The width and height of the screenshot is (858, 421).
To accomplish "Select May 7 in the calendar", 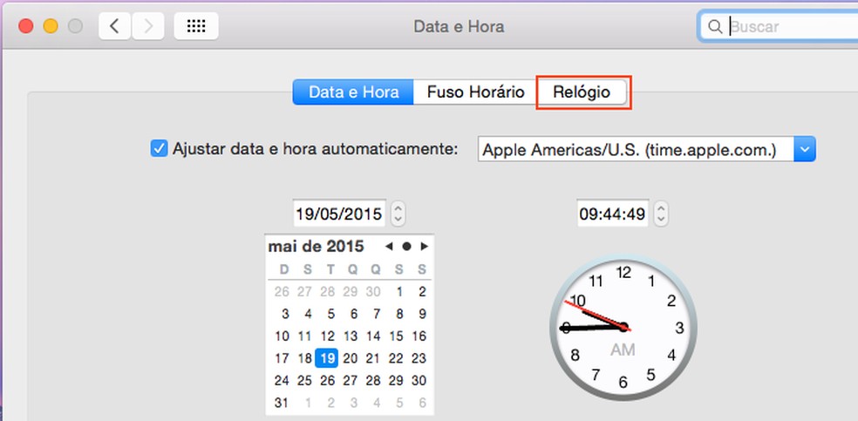I will click(377, 314).
